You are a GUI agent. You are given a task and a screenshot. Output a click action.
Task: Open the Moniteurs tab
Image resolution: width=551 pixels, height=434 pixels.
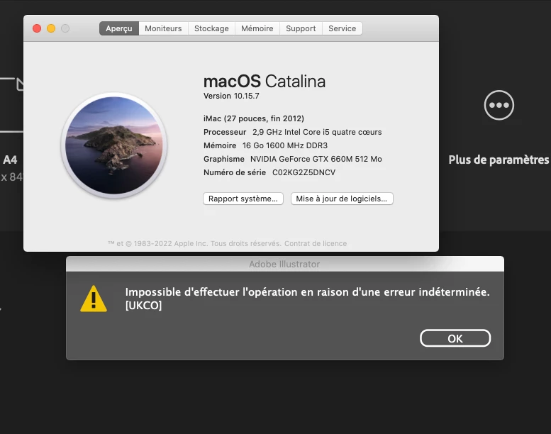[x=163, y=28]
